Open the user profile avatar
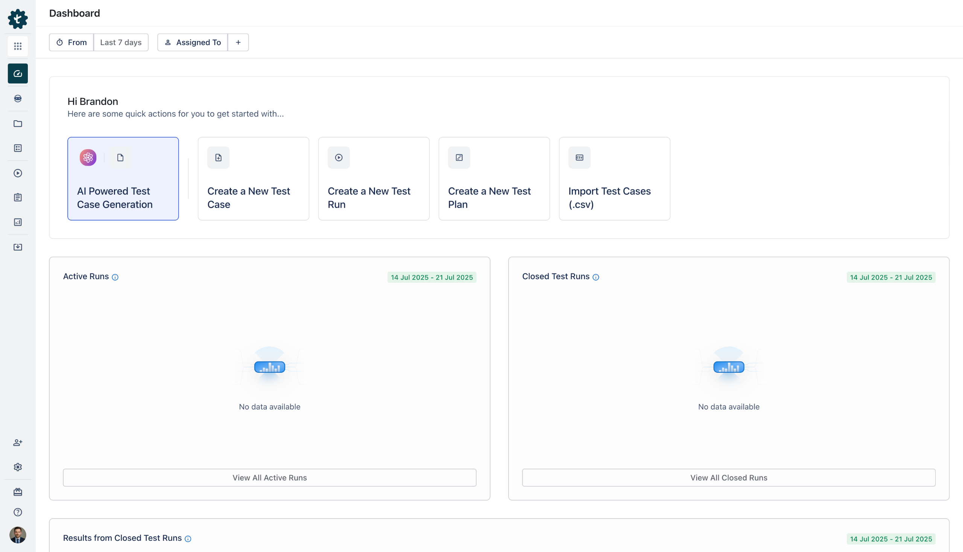Viewport: 963px width, 552px height. (18, 535)
